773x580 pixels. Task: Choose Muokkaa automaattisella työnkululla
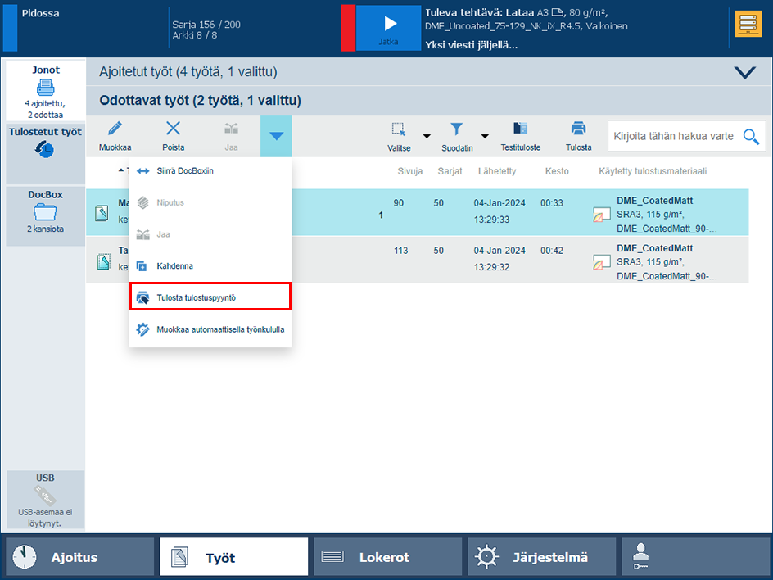click(210, 329)
